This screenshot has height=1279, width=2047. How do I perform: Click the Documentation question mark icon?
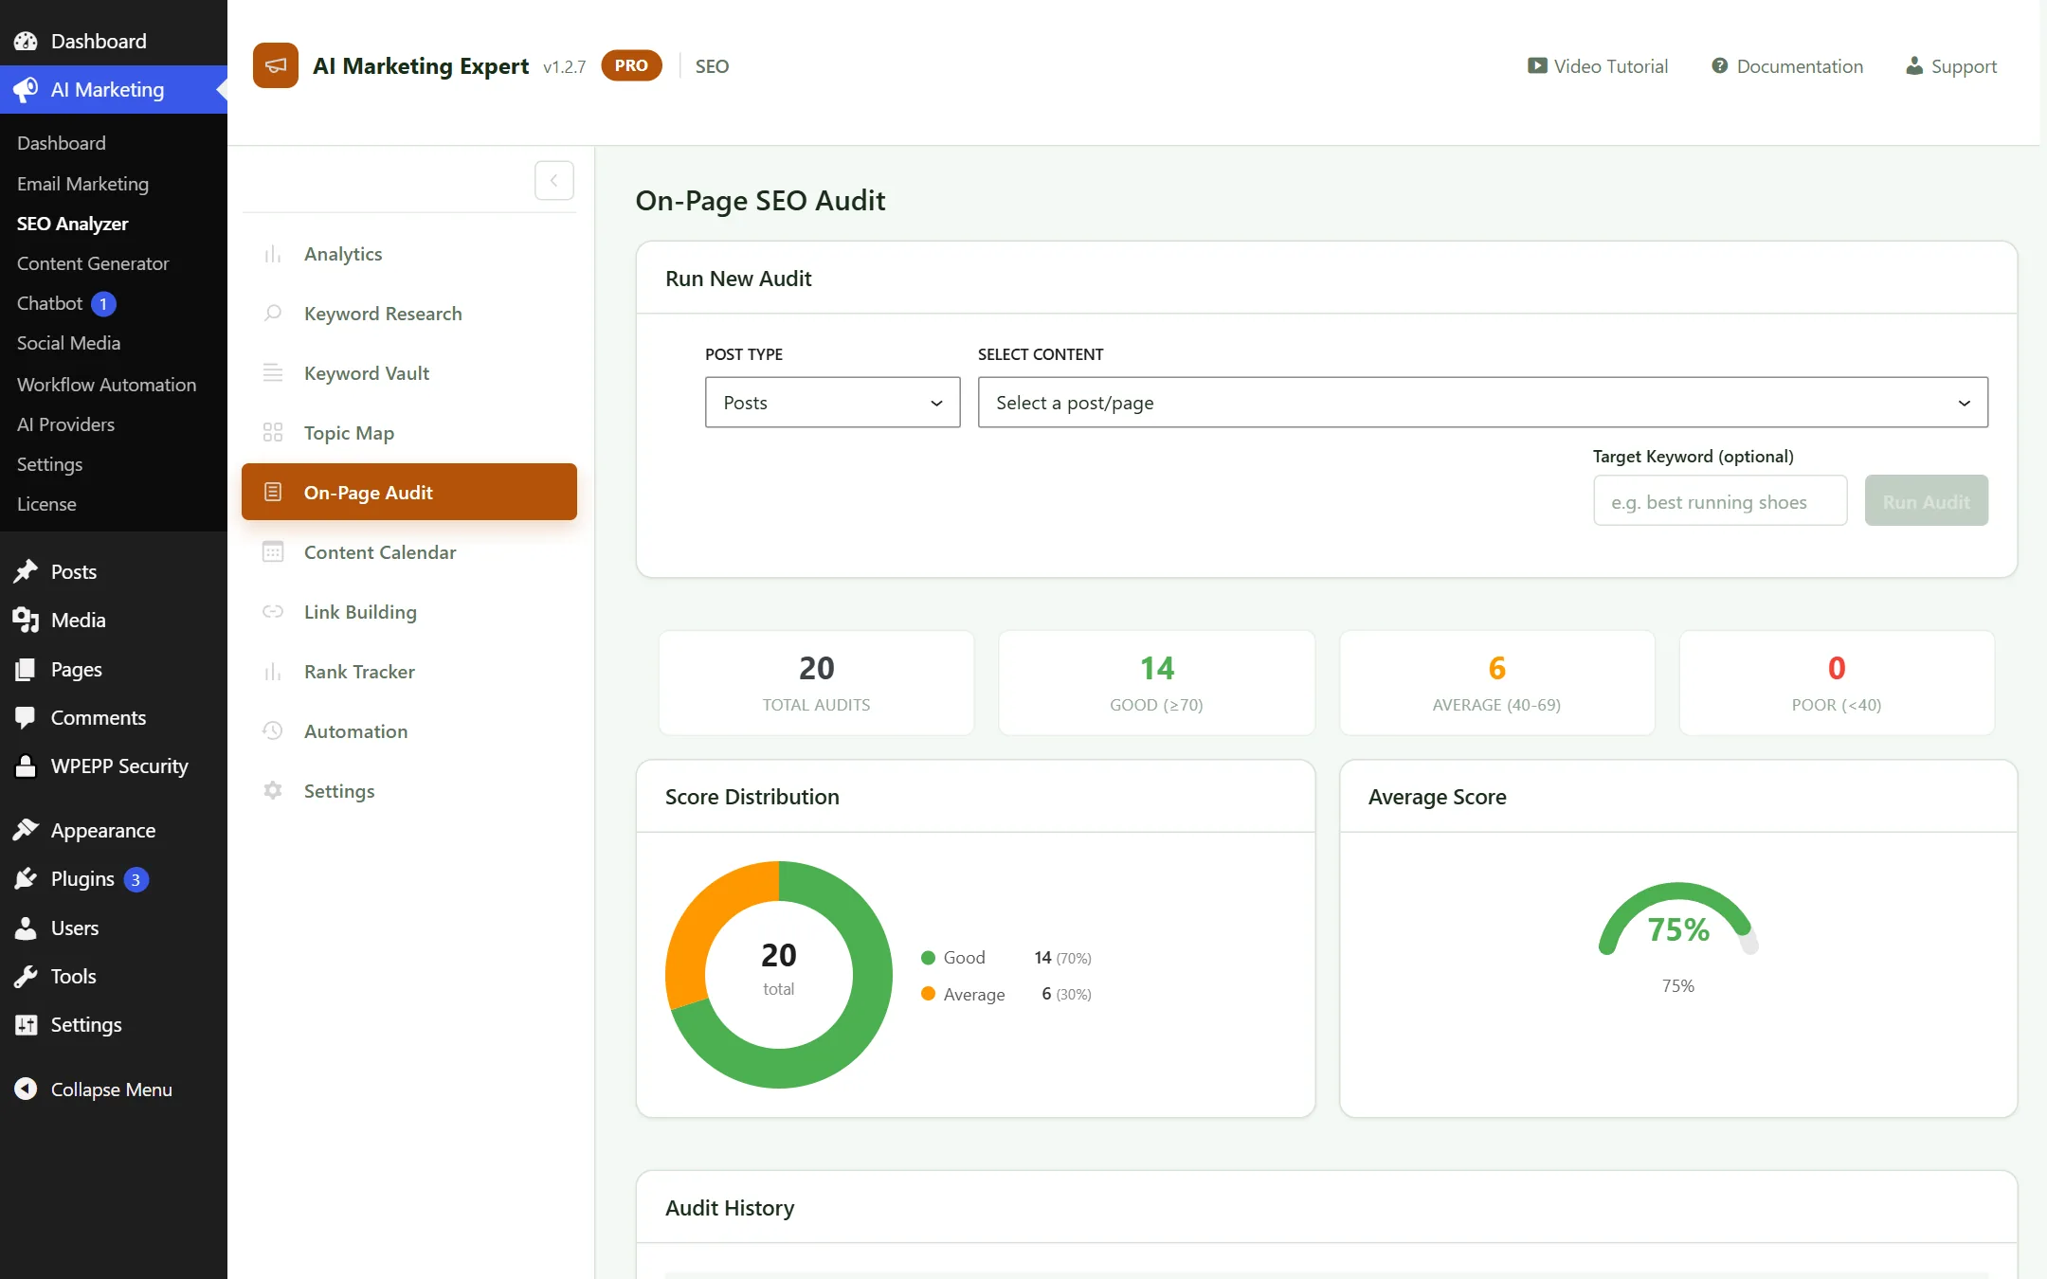(1719, 65)
